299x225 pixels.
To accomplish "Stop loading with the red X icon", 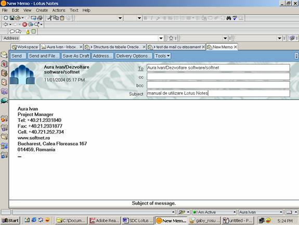I will (24, 24).
